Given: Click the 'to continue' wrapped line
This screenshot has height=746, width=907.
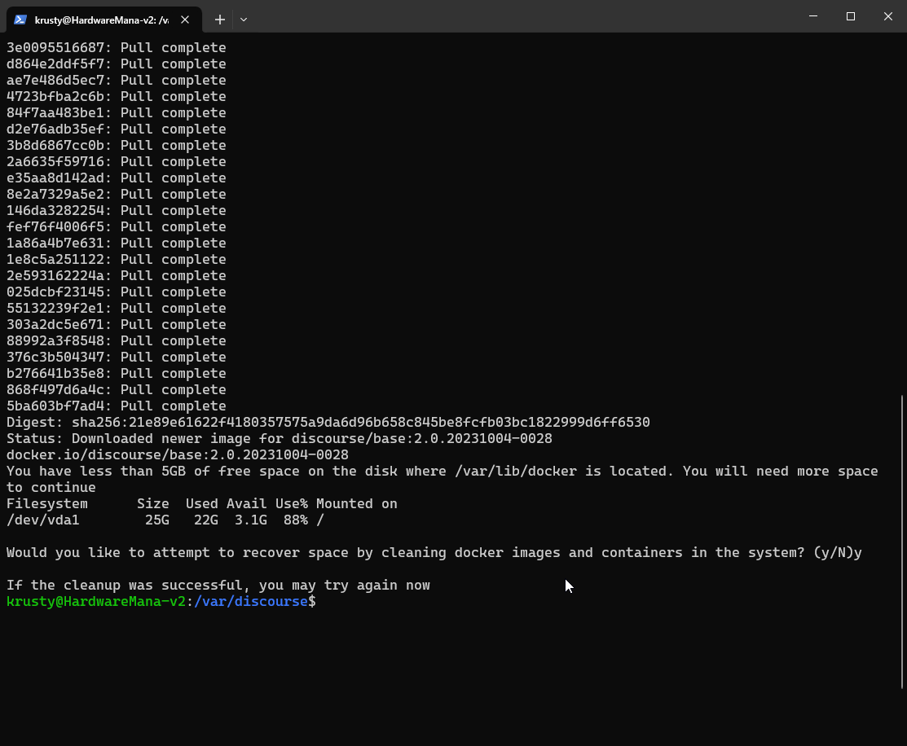Looking at the screenshot, I should pyautogui.click(x=51, y=488).
